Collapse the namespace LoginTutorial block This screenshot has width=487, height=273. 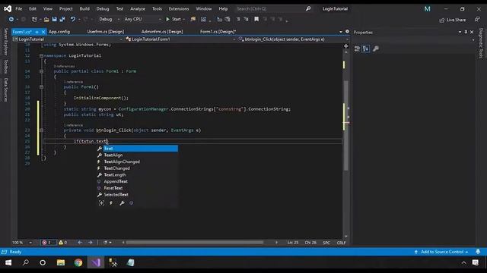(41, 55)
